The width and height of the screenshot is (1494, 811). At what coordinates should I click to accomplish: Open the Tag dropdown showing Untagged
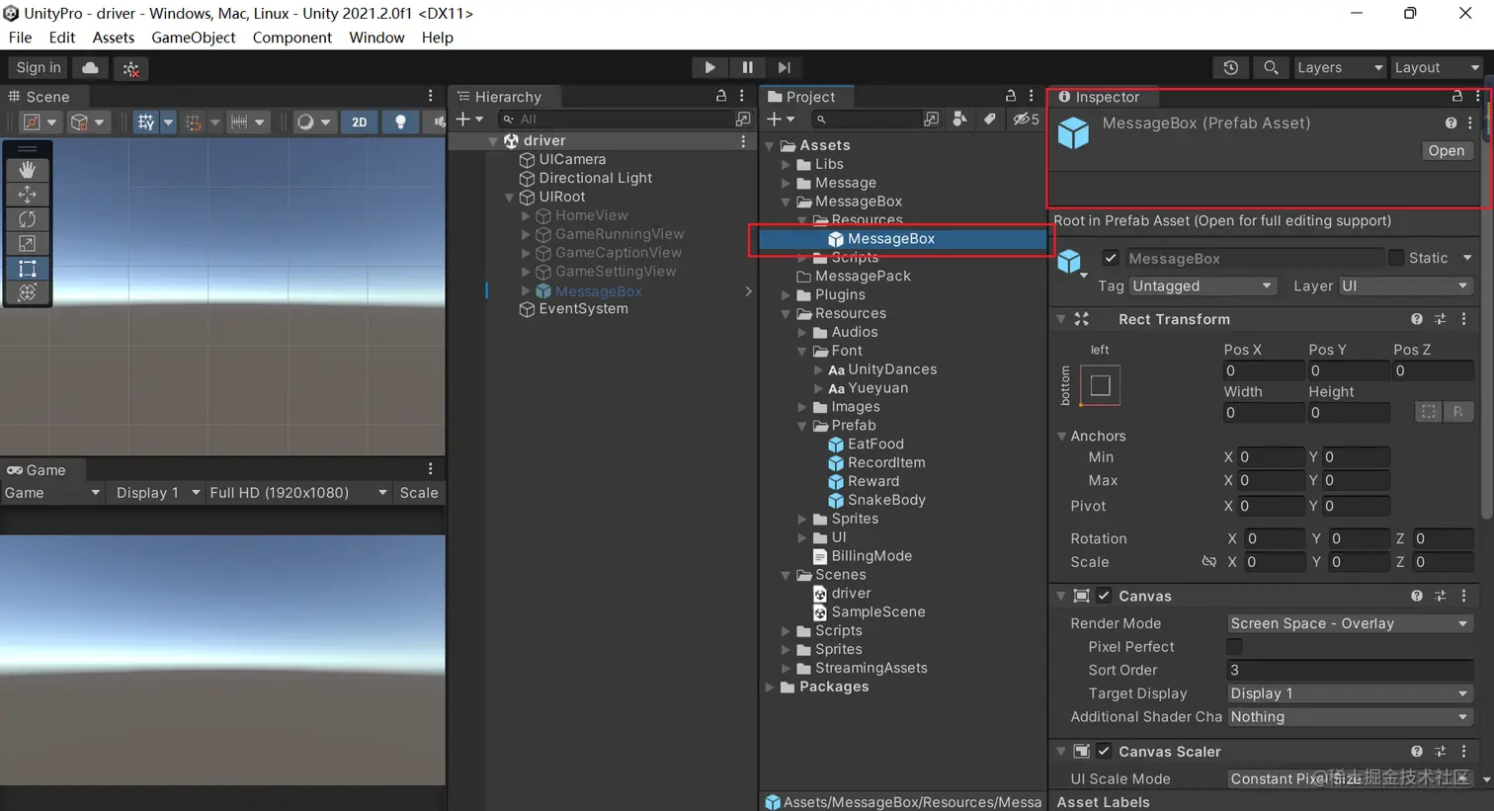(1203, 285)
